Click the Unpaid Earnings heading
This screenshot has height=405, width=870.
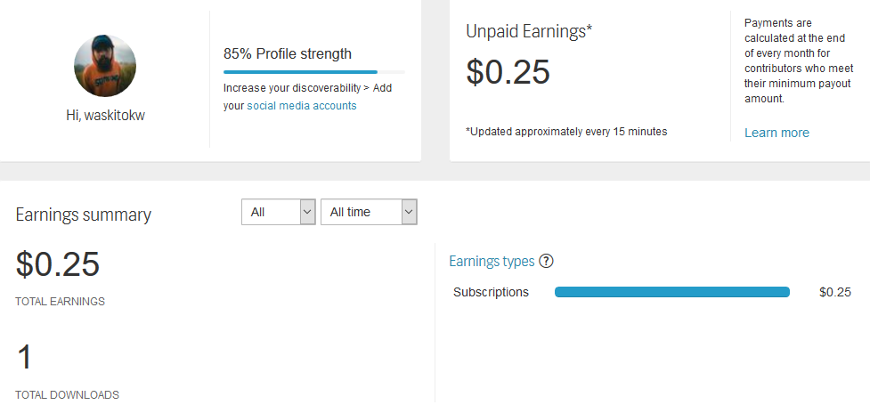[529, 32]
